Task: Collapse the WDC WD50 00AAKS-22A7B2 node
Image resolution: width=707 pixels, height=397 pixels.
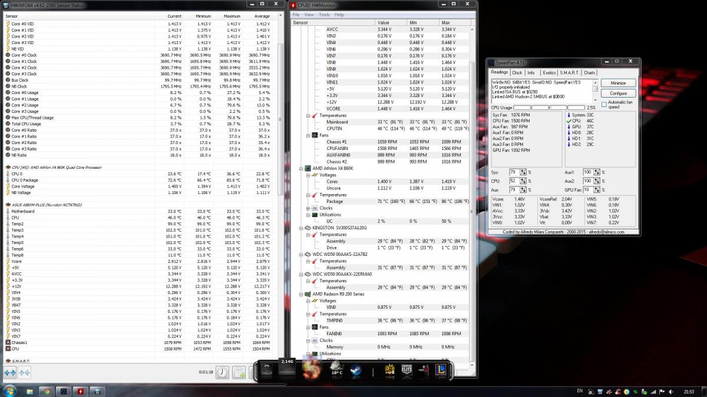Action: coord(300,255)
